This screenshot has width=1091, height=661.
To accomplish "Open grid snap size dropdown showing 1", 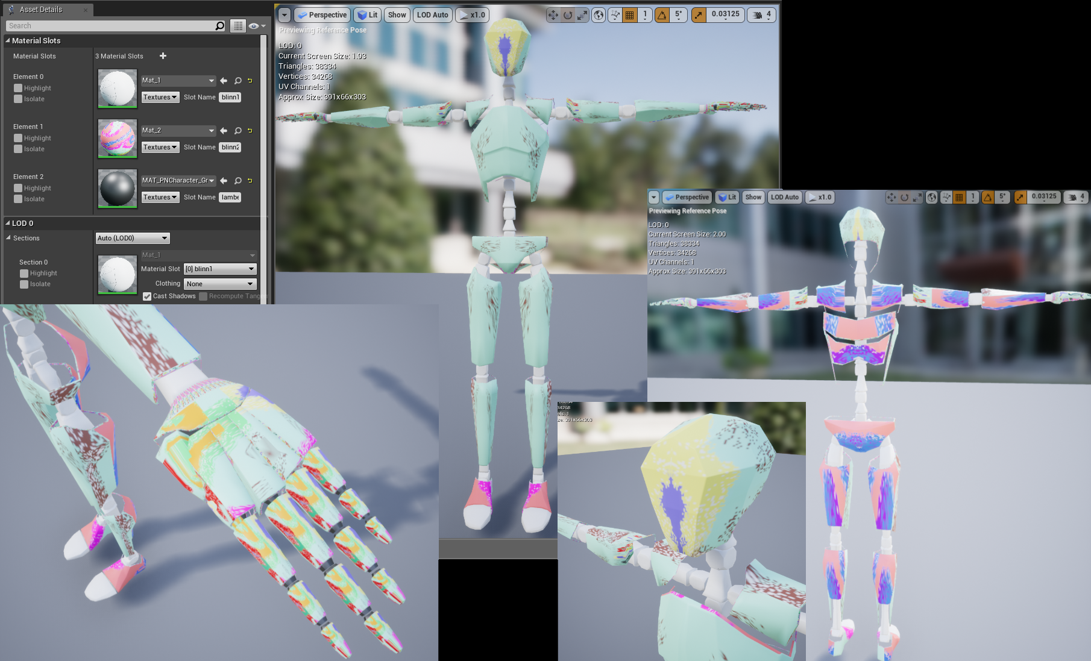I will [x=645, y=15].
